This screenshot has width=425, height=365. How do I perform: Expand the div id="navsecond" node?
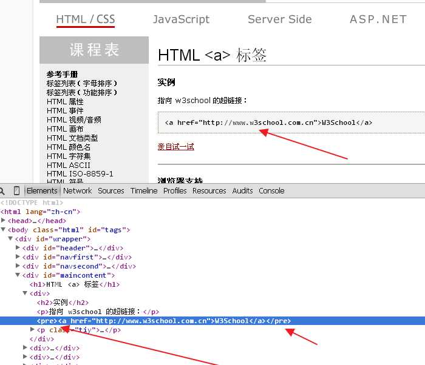18,266
